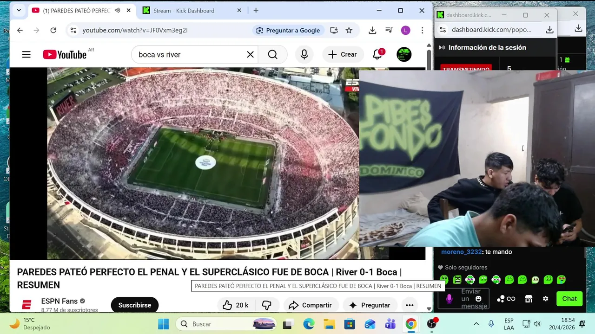Open a new Chrome tab
Viewport: 595px width, 334px height.
point(256,10)
